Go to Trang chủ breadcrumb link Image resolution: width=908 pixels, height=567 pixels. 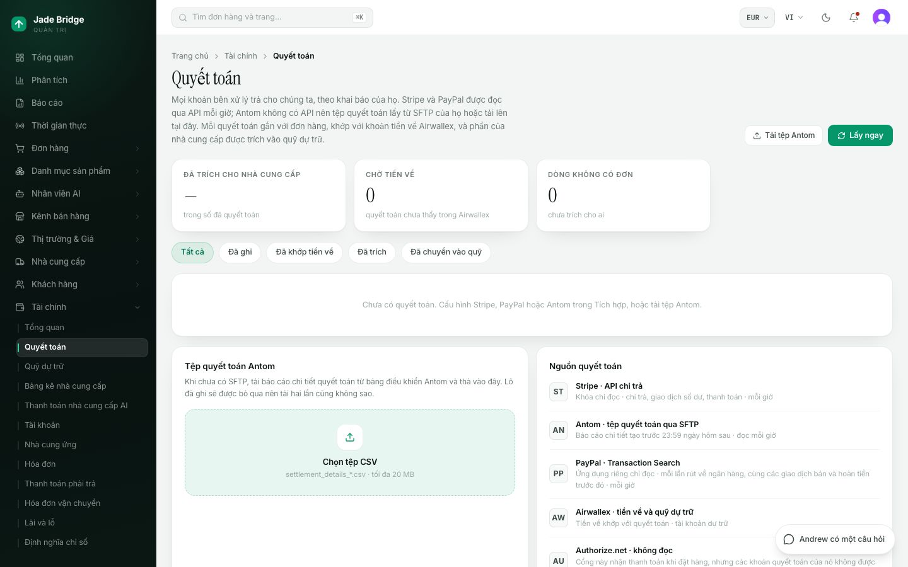click(190, 56)
